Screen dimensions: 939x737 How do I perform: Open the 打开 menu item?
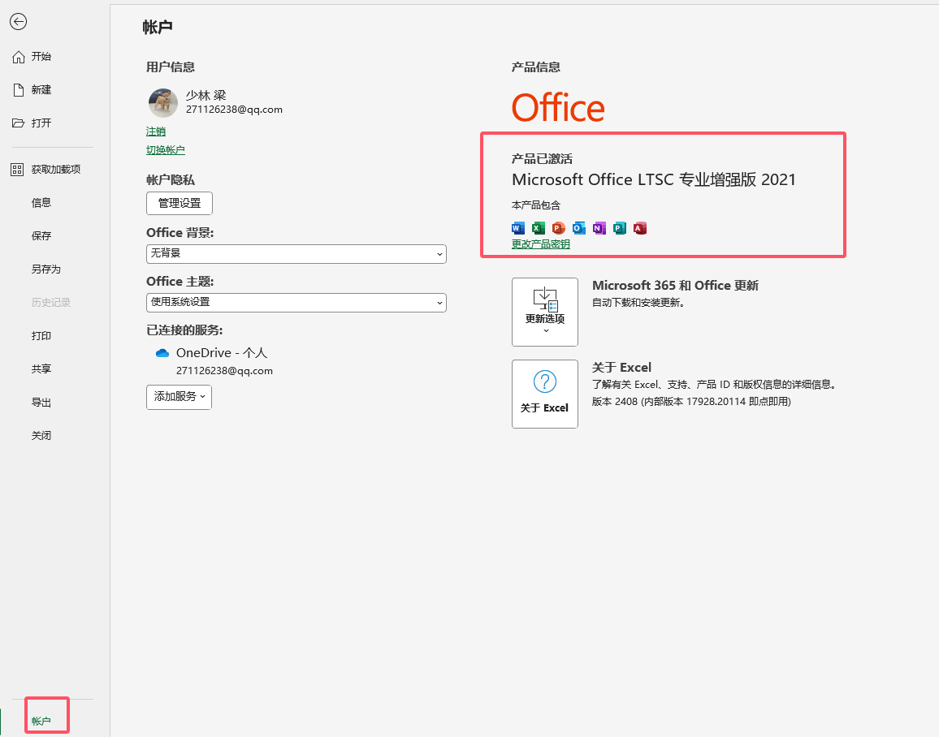coord(32,123)
